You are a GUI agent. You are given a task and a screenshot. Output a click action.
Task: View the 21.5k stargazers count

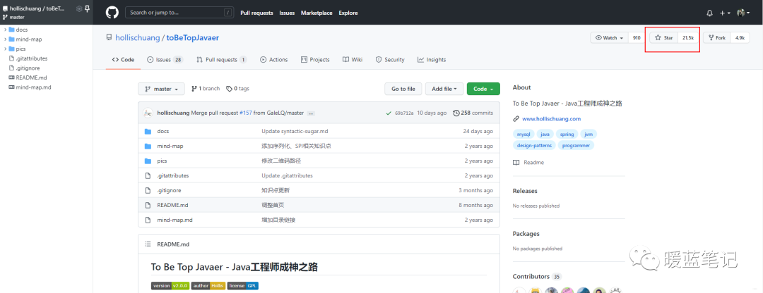point(688,38)
